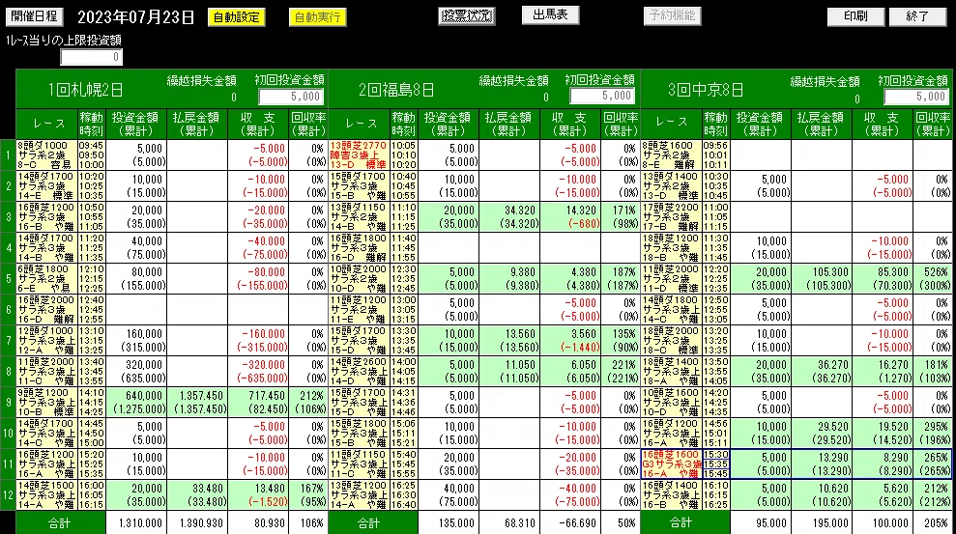Click the disabled 予約機能 button
Image resolution: width=956 pixels, height=534 pixels.
(x=672, y=15)
